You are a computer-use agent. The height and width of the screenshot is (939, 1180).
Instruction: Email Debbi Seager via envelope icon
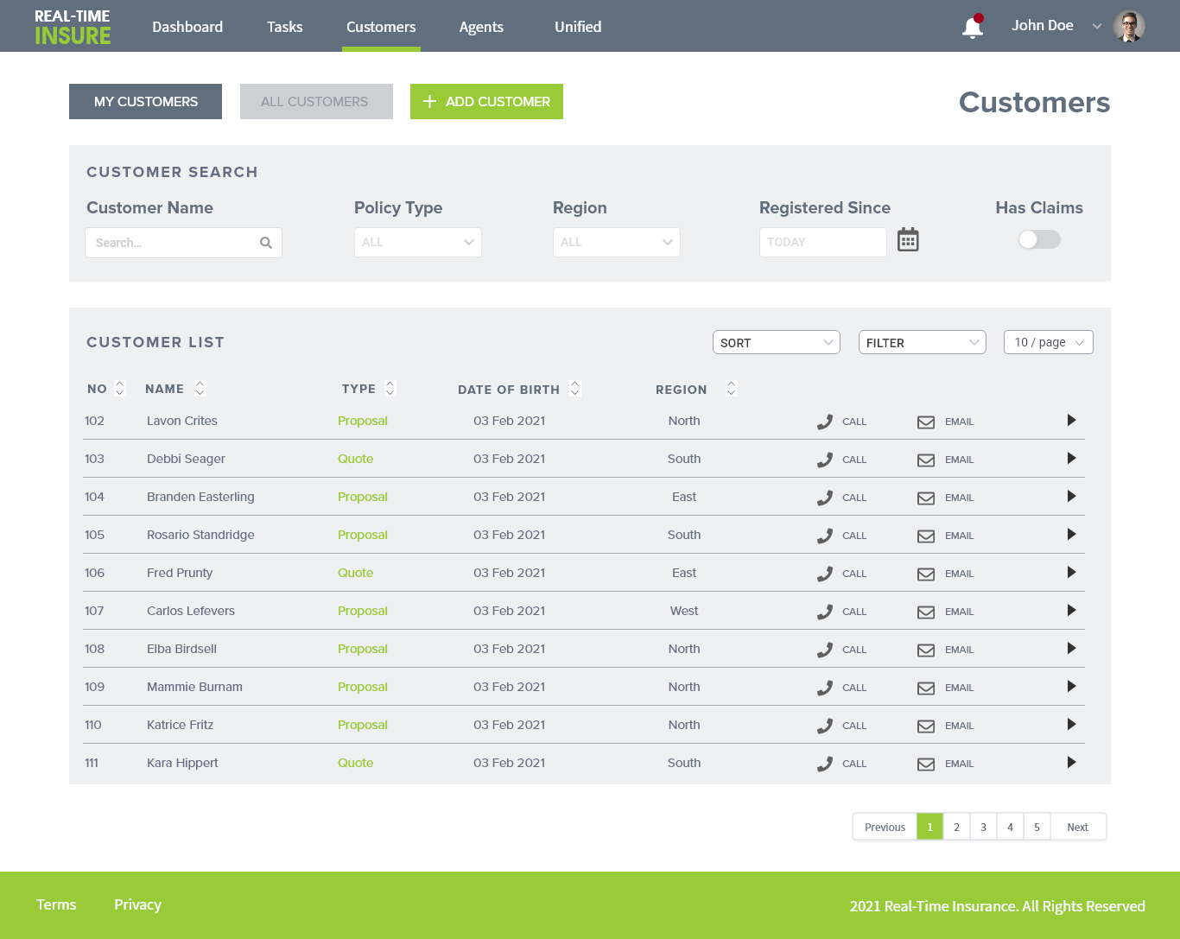(926, 460)
